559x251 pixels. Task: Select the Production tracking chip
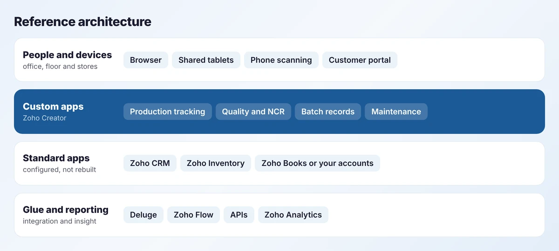[168, 112]
